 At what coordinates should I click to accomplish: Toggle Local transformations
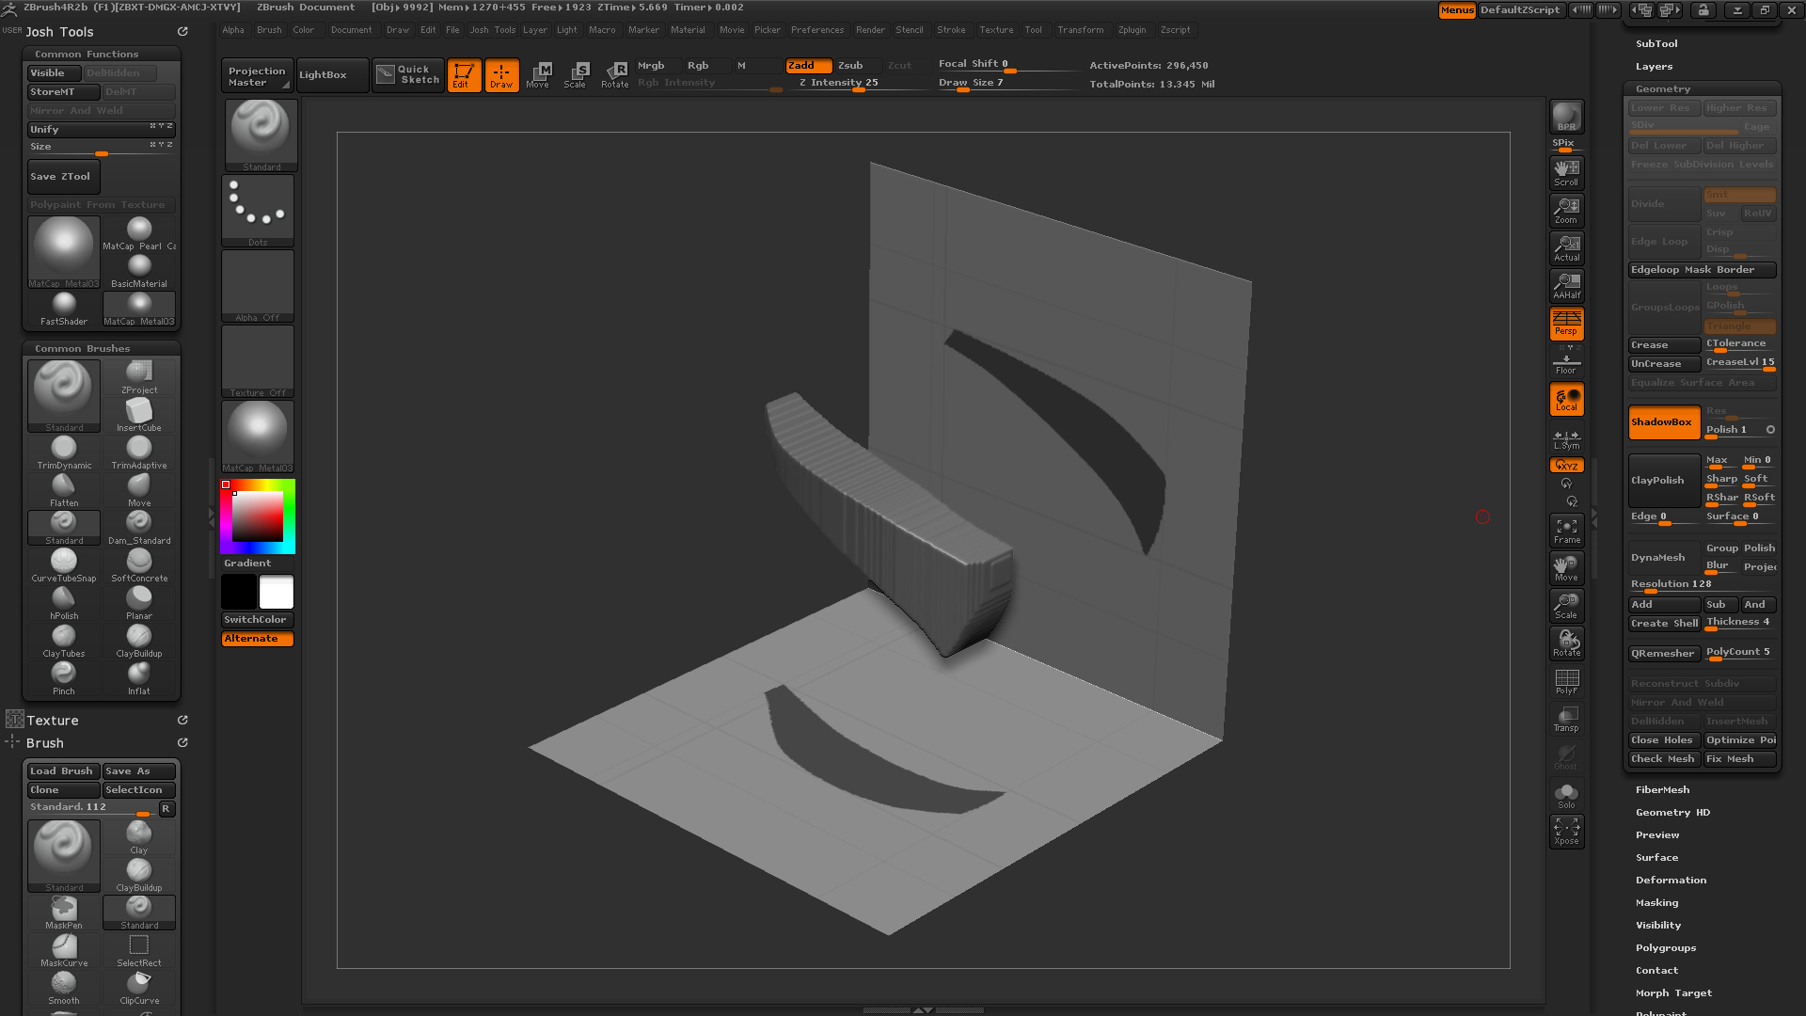tap(1566, 399)
